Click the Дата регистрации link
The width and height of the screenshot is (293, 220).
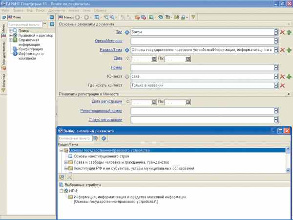pos(107,102)
